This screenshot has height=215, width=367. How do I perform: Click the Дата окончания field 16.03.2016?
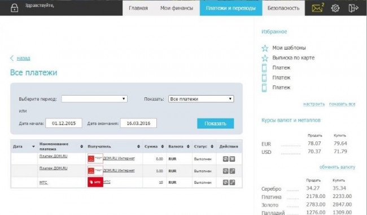coord(138,123)
